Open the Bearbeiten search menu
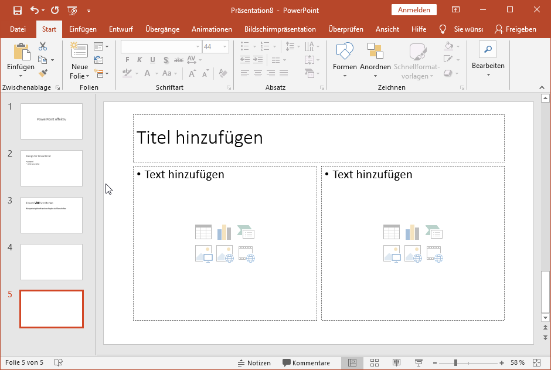 click(x=488, y=59)
